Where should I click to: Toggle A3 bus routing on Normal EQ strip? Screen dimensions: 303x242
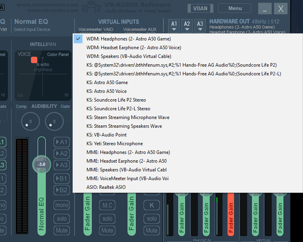[x=61, y=165]
